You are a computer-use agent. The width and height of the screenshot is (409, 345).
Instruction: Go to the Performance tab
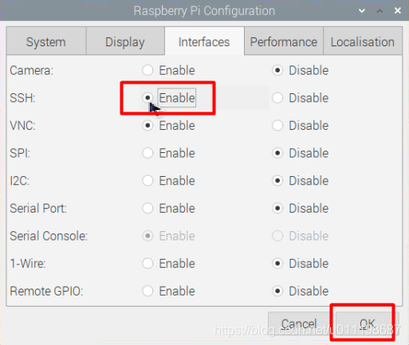pyautogui.click(x=284, y=41)
